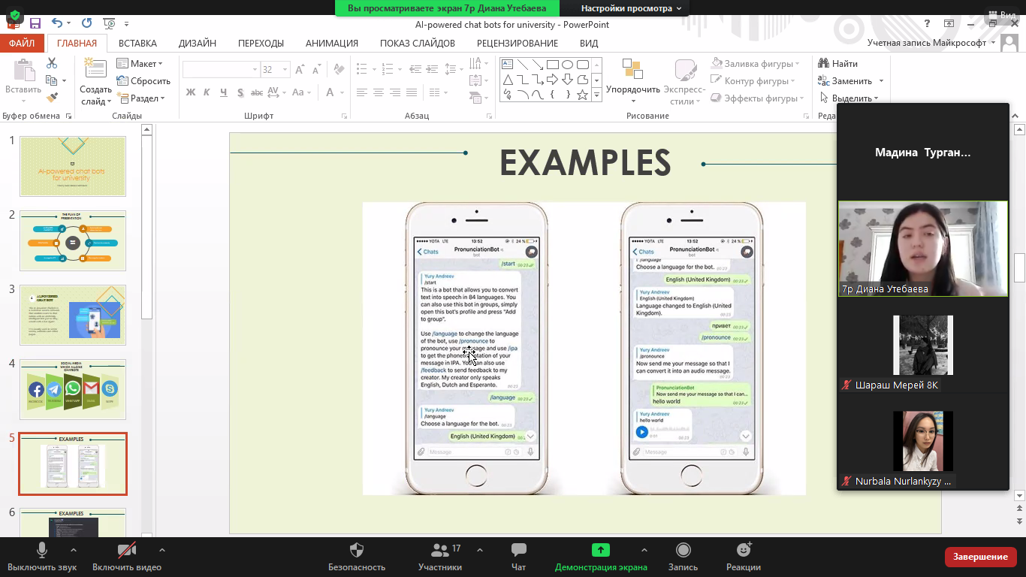
Task: Select slide 4 thumbnail with social media icons
Action: click(73, 389)
